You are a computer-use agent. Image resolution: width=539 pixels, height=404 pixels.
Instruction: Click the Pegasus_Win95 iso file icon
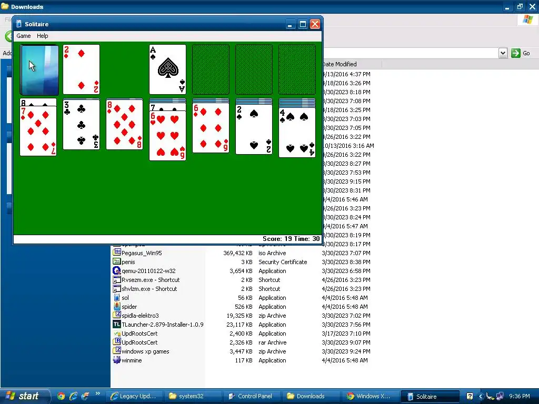point(117,252)
